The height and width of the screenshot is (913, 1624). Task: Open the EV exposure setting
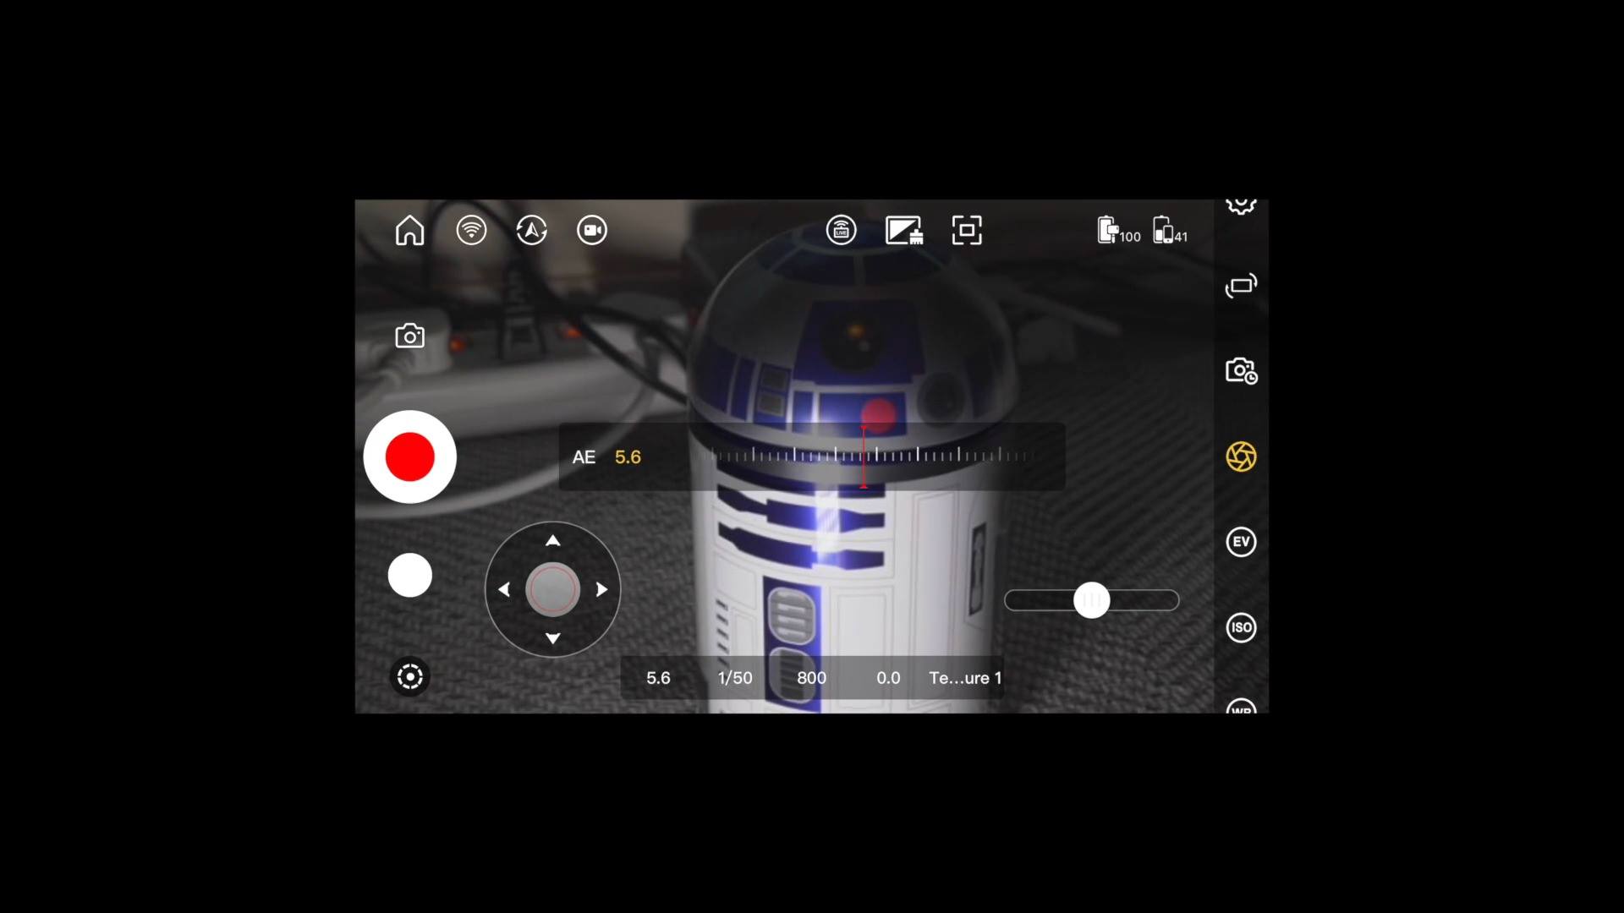tap(1241, 542)
